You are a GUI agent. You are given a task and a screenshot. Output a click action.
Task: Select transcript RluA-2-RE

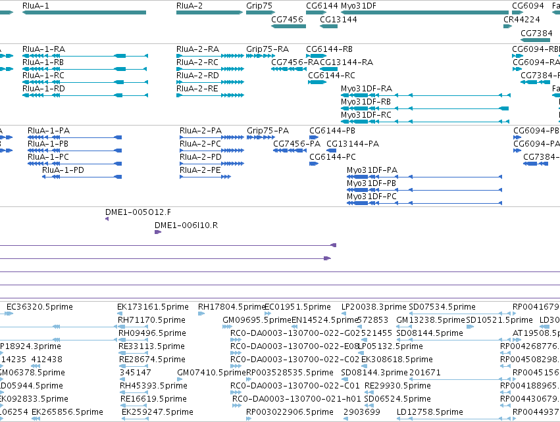tap(211, 95)
